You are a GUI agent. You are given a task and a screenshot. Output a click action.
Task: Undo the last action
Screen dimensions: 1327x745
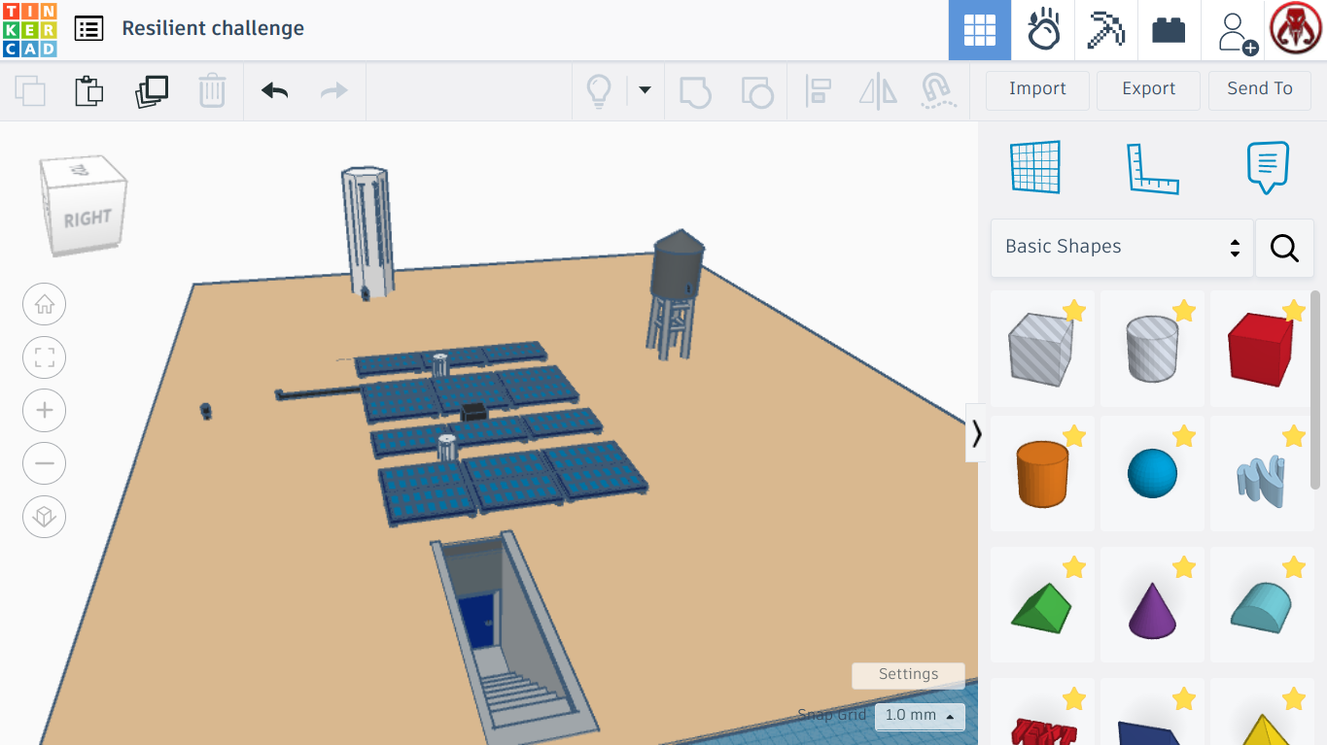(x=274, y=91)
